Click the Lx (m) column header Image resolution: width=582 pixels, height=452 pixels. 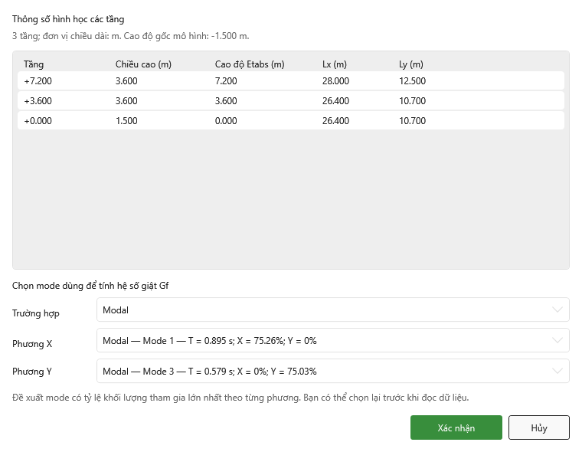(x=335, y=64)
